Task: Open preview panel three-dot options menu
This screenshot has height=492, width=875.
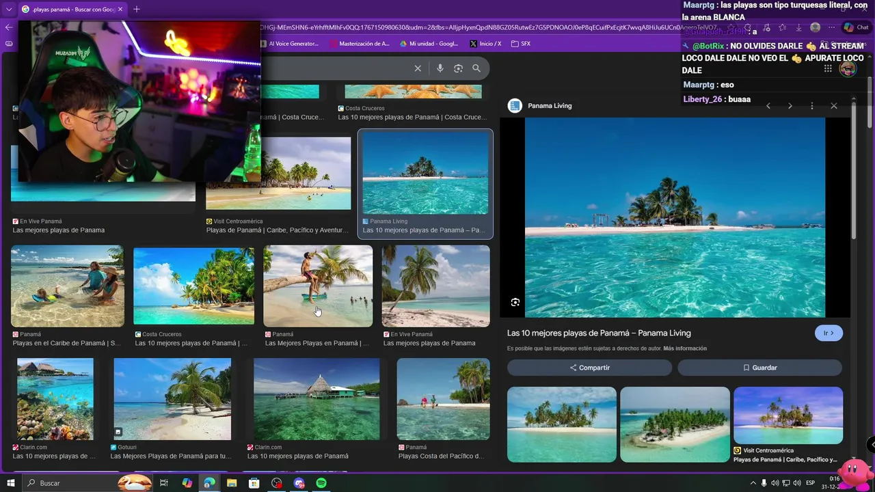Action: [812, 106]
